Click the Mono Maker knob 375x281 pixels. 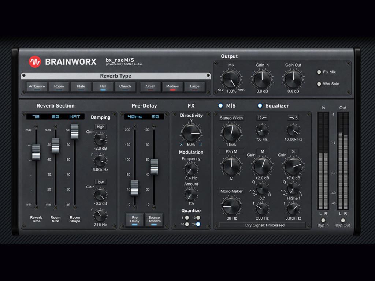[x=231, y=206]
